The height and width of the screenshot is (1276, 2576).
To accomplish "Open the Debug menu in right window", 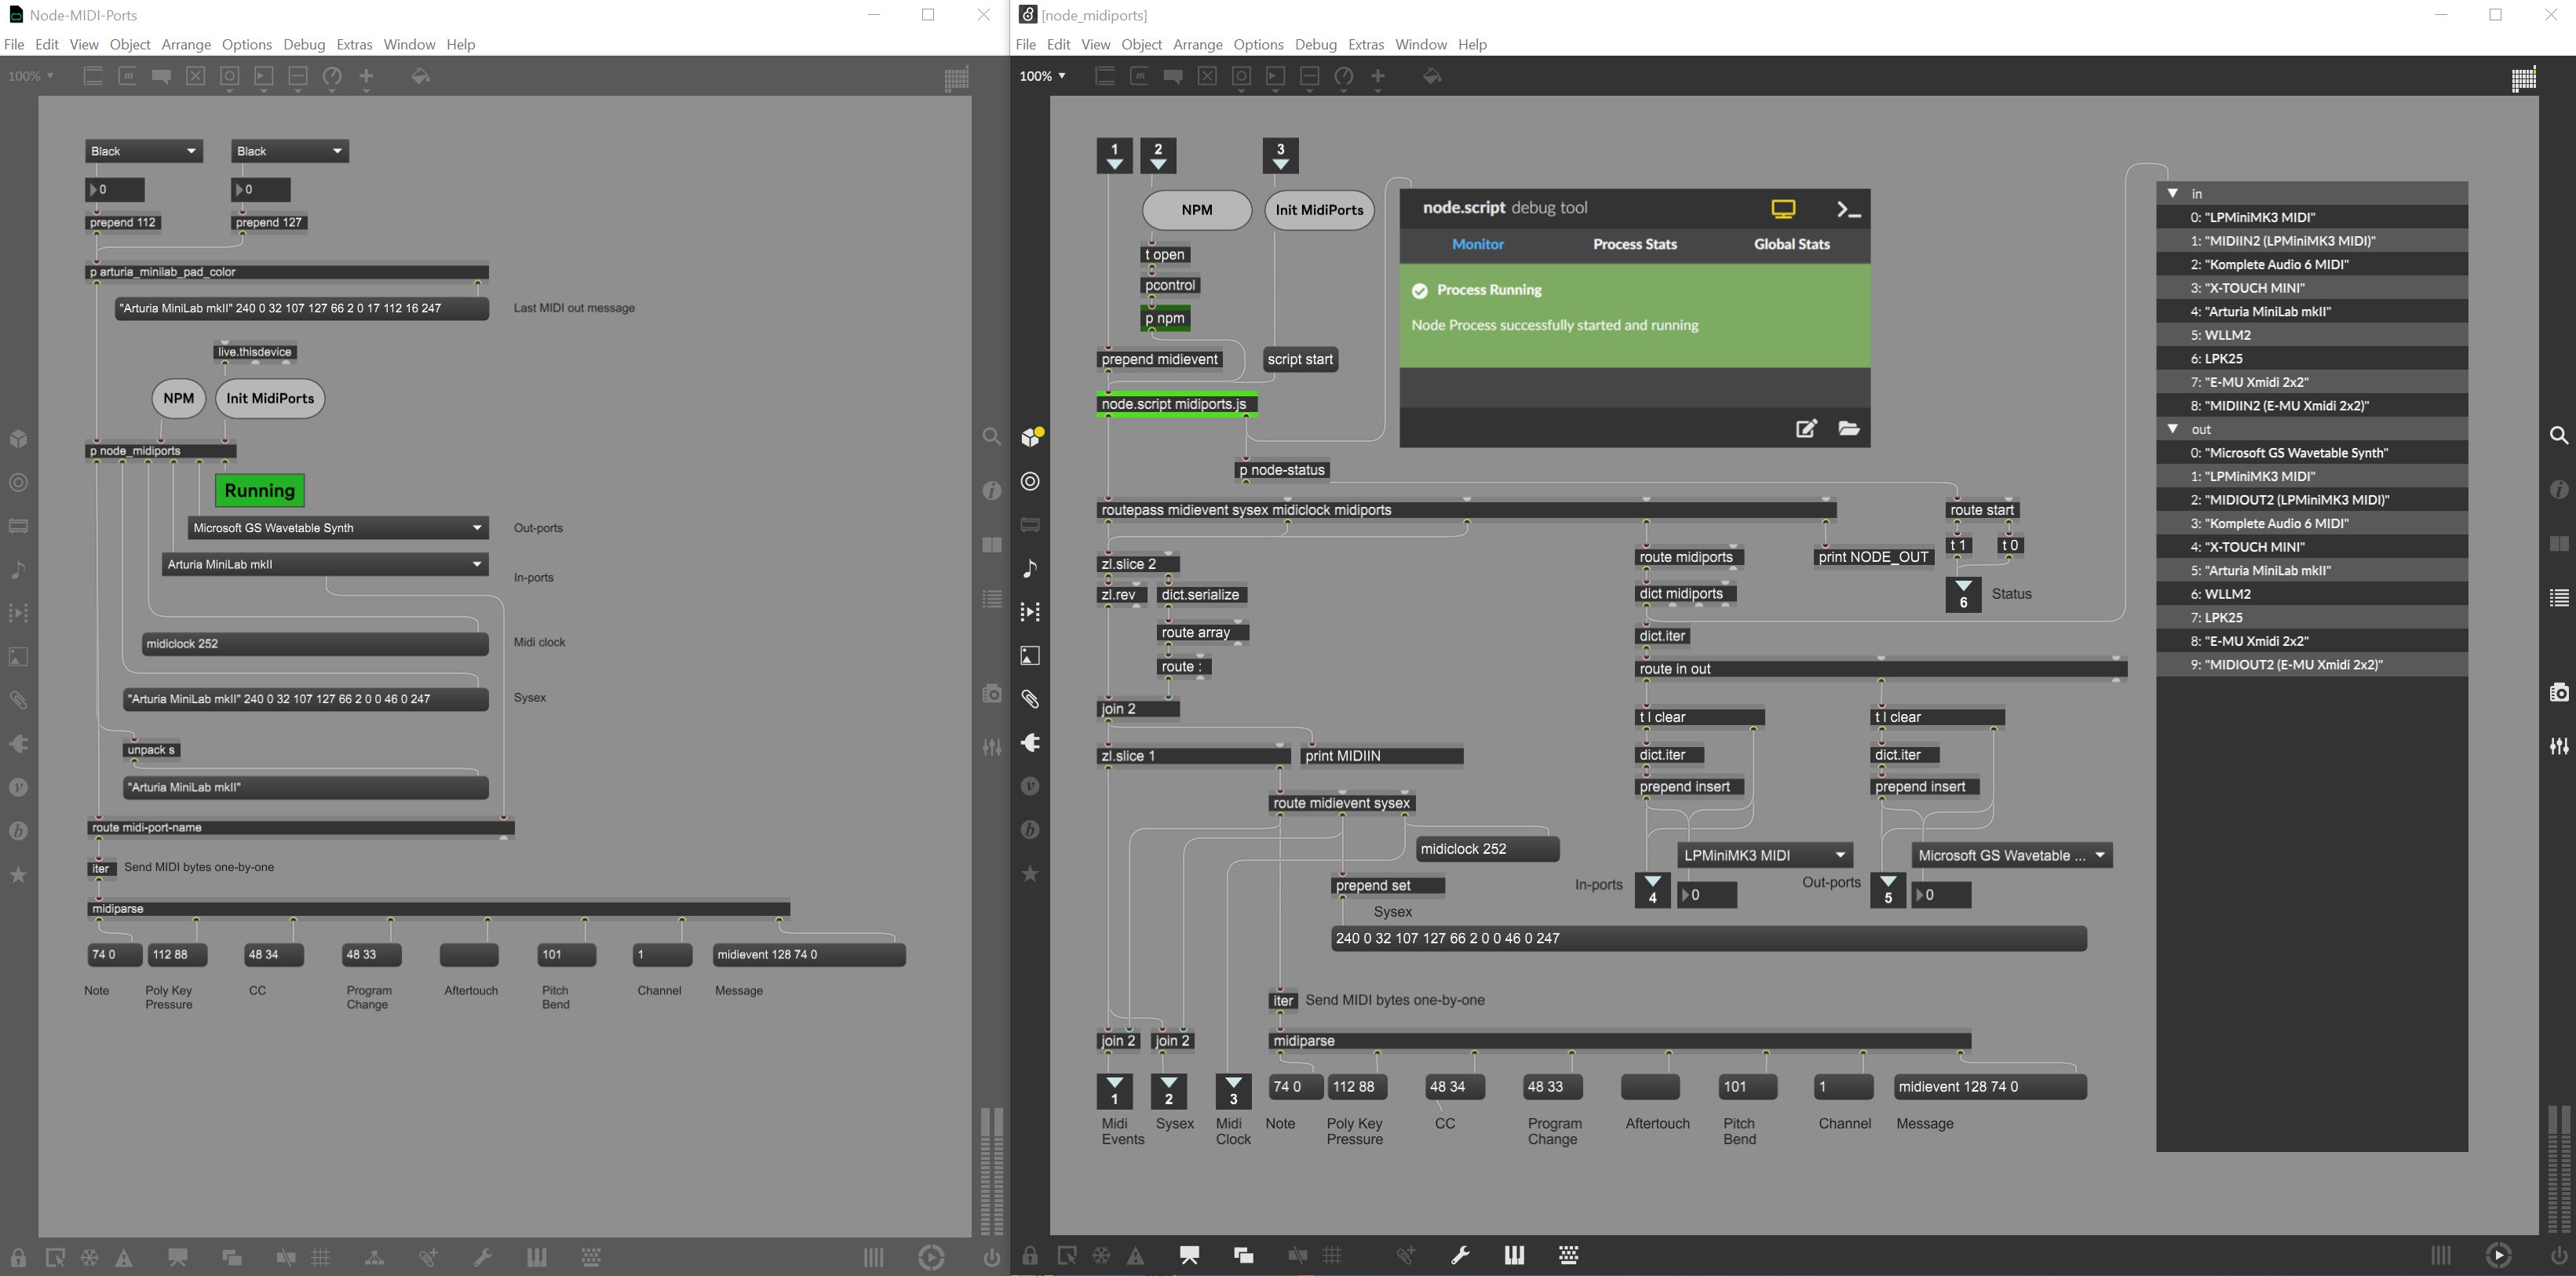I will (1315, 44).
